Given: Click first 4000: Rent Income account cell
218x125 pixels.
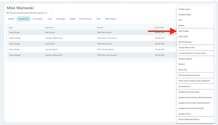Looking at the screenshot, I should click(x=104, y=32).
